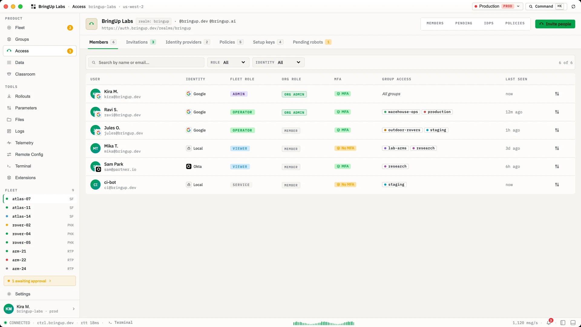The image size is (581, 327).
Task: Select atlas-11 in the fleet list
Action: (40, 208)
